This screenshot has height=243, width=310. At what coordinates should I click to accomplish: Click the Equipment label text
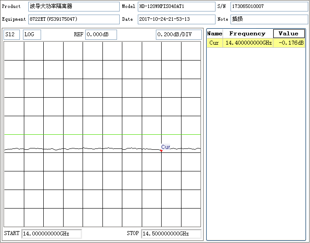click(14, 19)
